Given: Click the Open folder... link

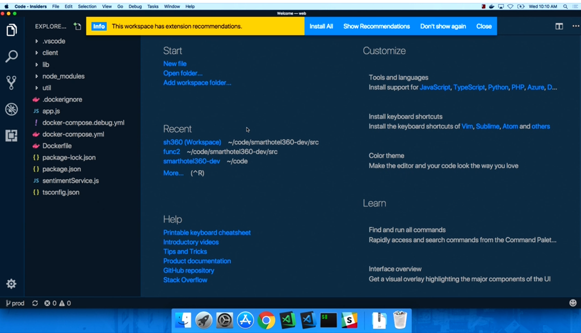Looking at the screenshot, I should point(183,73).
